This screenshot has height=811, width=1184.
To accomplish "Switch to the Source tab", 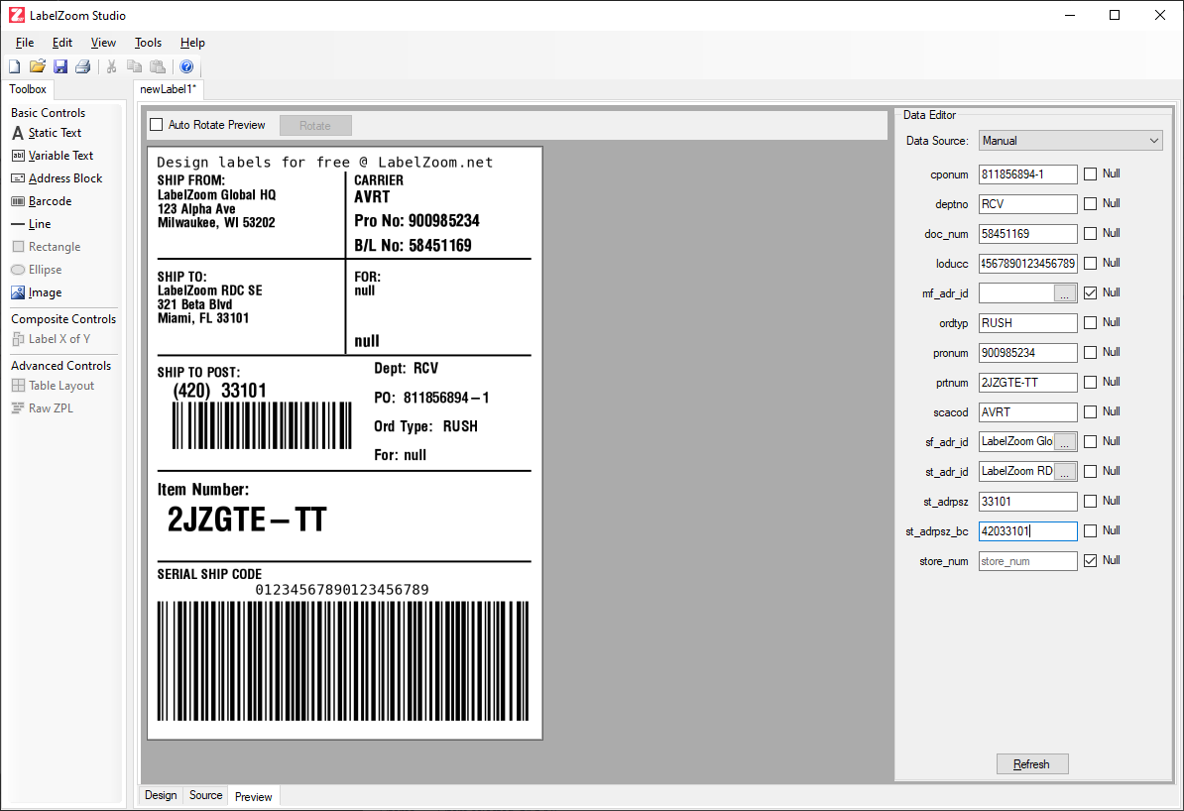I will [205, 795].
